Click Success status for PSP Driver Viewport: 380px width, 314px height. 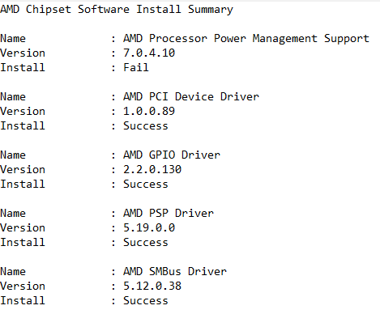tap(146, 242)
